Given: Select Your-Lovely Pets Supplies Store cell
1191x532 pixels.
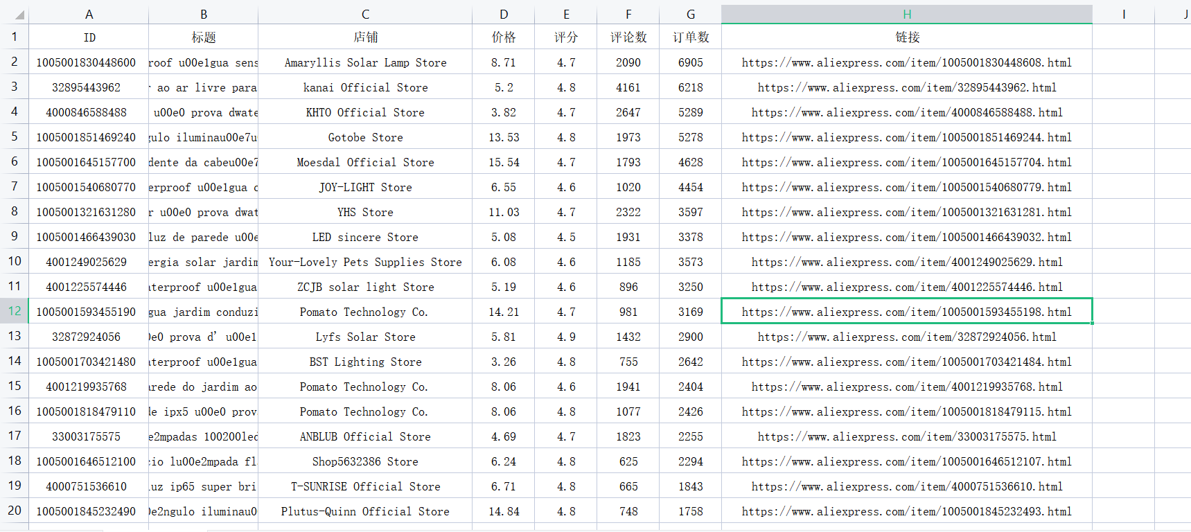Looking at the screenshot, I should coord(365,261).
